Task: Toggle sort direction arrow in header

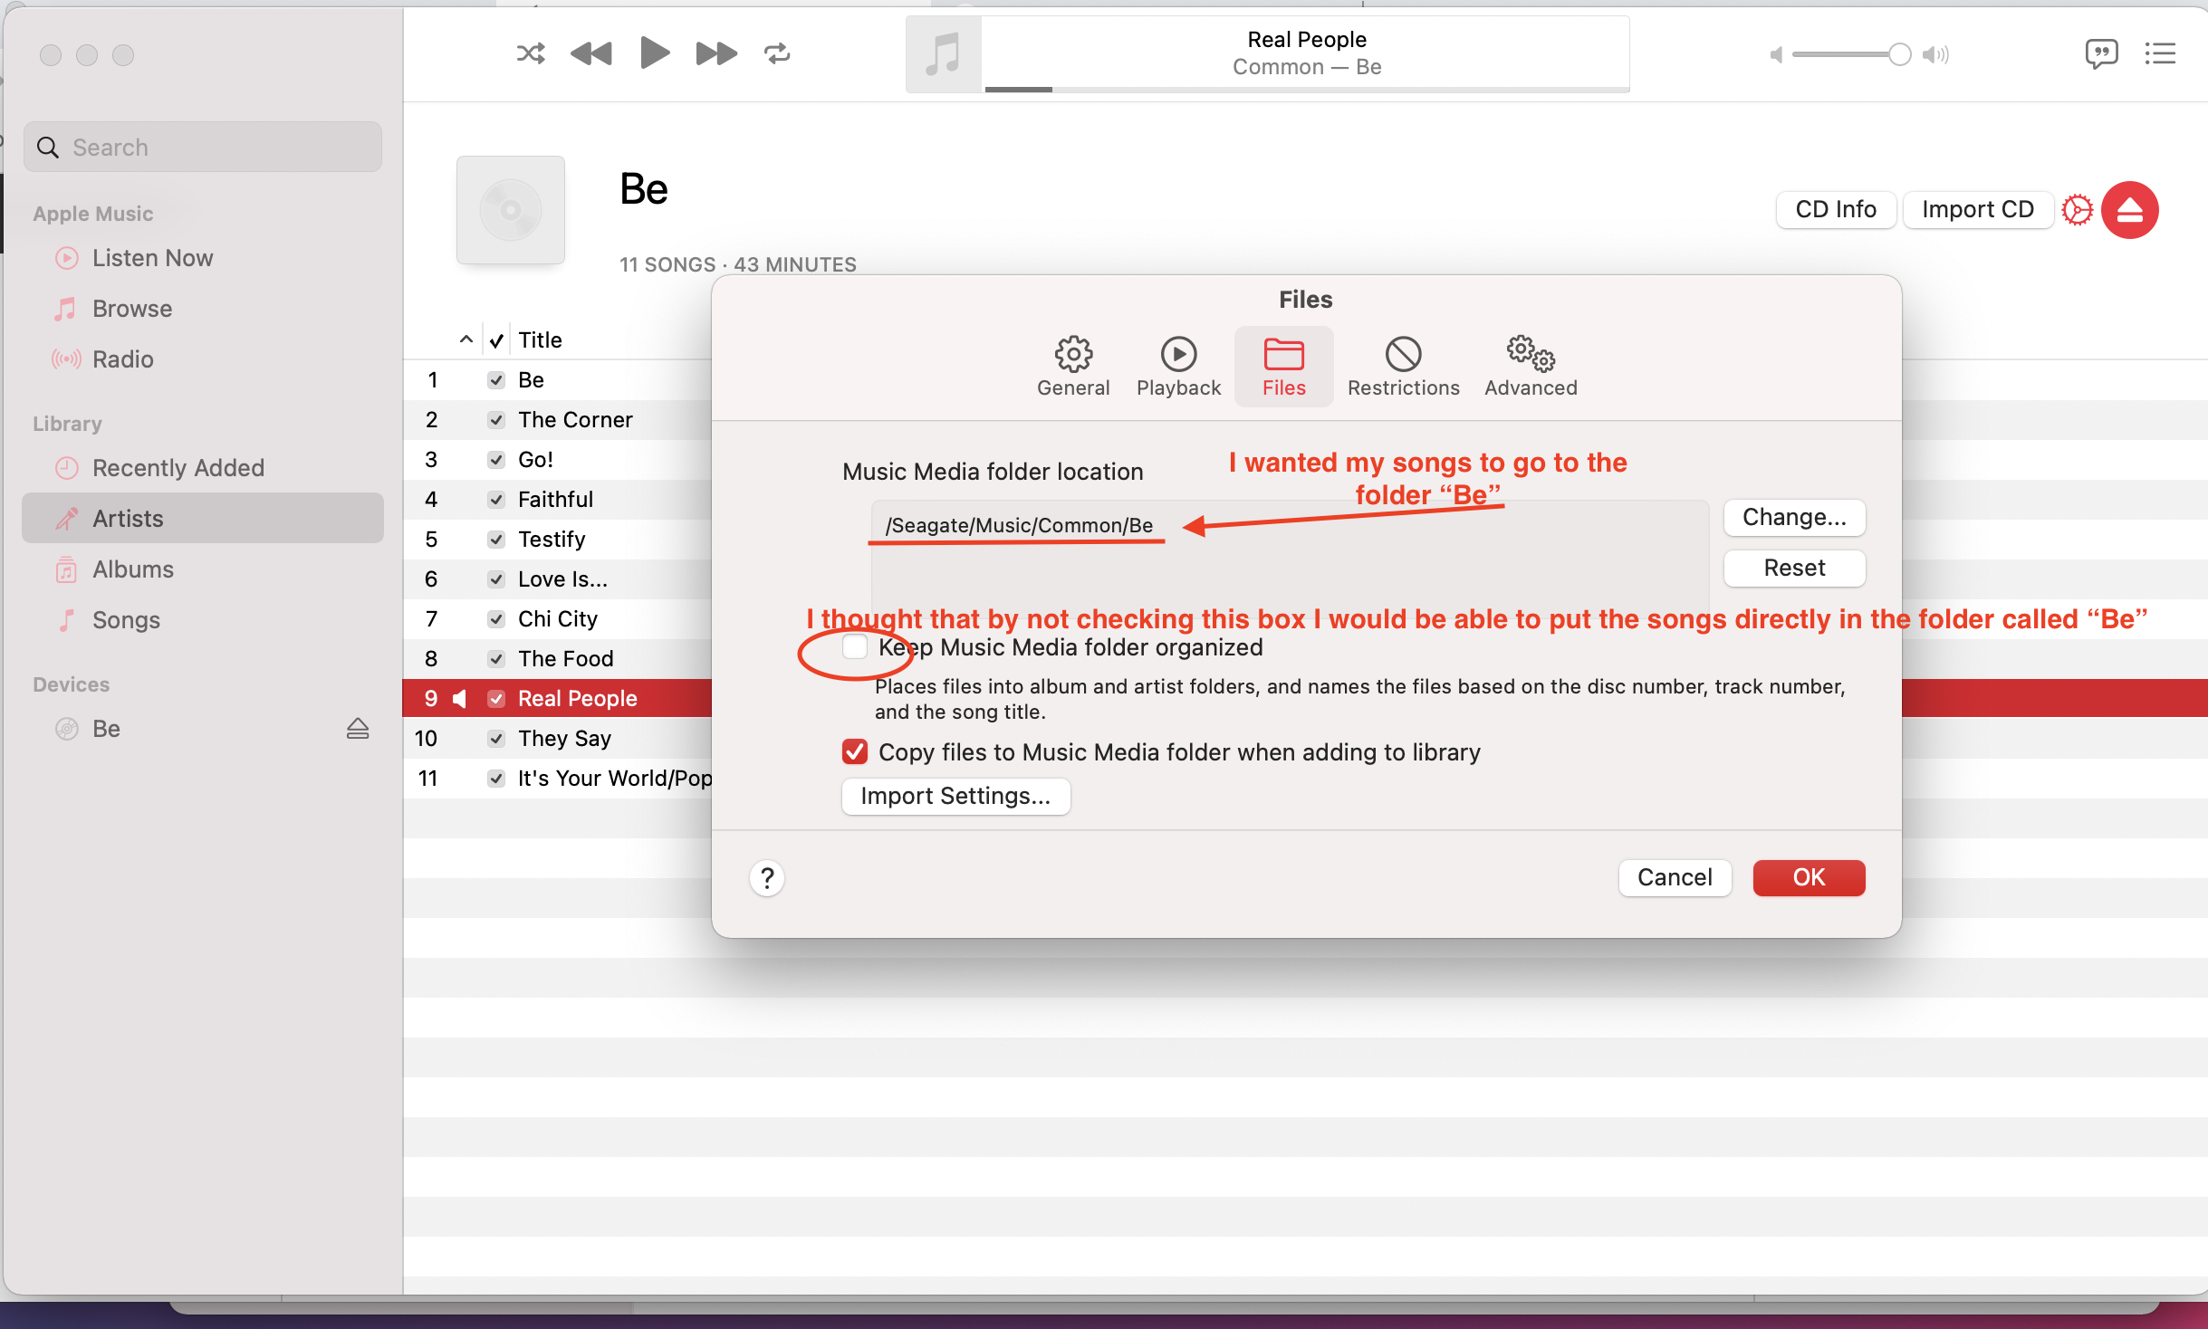Action: (466, 339)
